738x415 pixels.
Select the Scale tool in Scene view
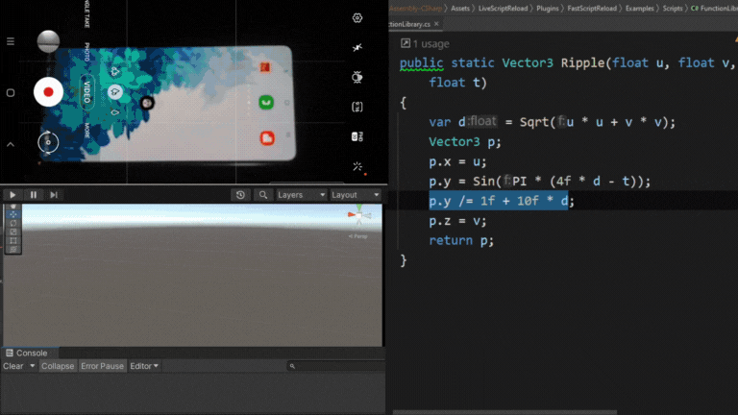point(13,232)
